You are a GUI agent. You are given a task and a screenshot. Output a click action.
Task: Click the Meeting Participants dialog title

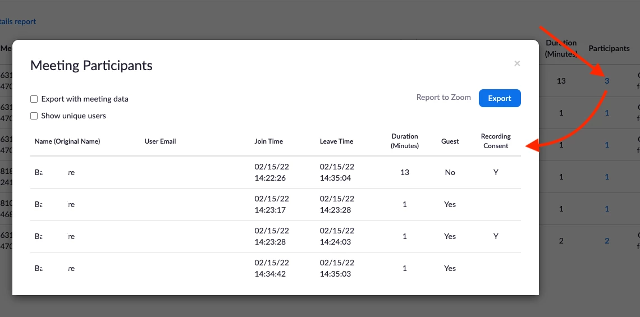[92, 65]
